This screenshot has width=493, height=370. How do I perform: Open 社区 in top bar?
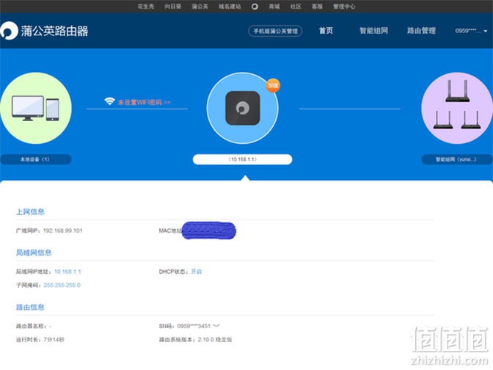296,7
